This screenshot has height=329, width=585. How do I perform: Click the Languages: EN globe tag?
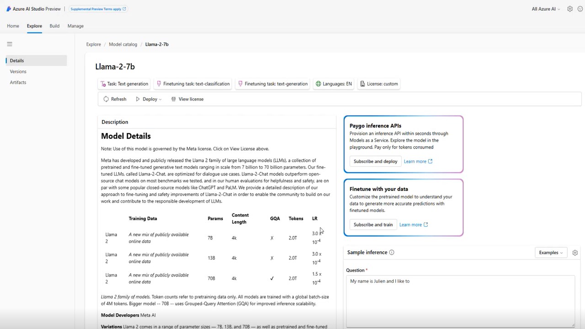[334, 84]
